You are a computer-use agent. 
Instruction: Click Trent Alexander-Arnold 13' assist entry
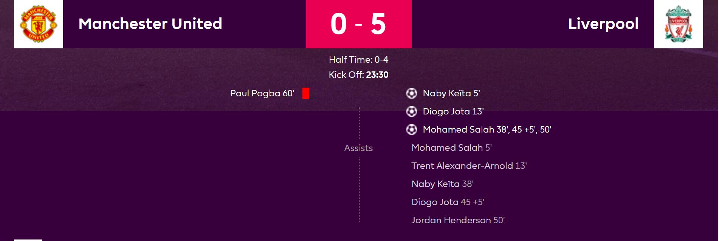click(x=469, y=166)
